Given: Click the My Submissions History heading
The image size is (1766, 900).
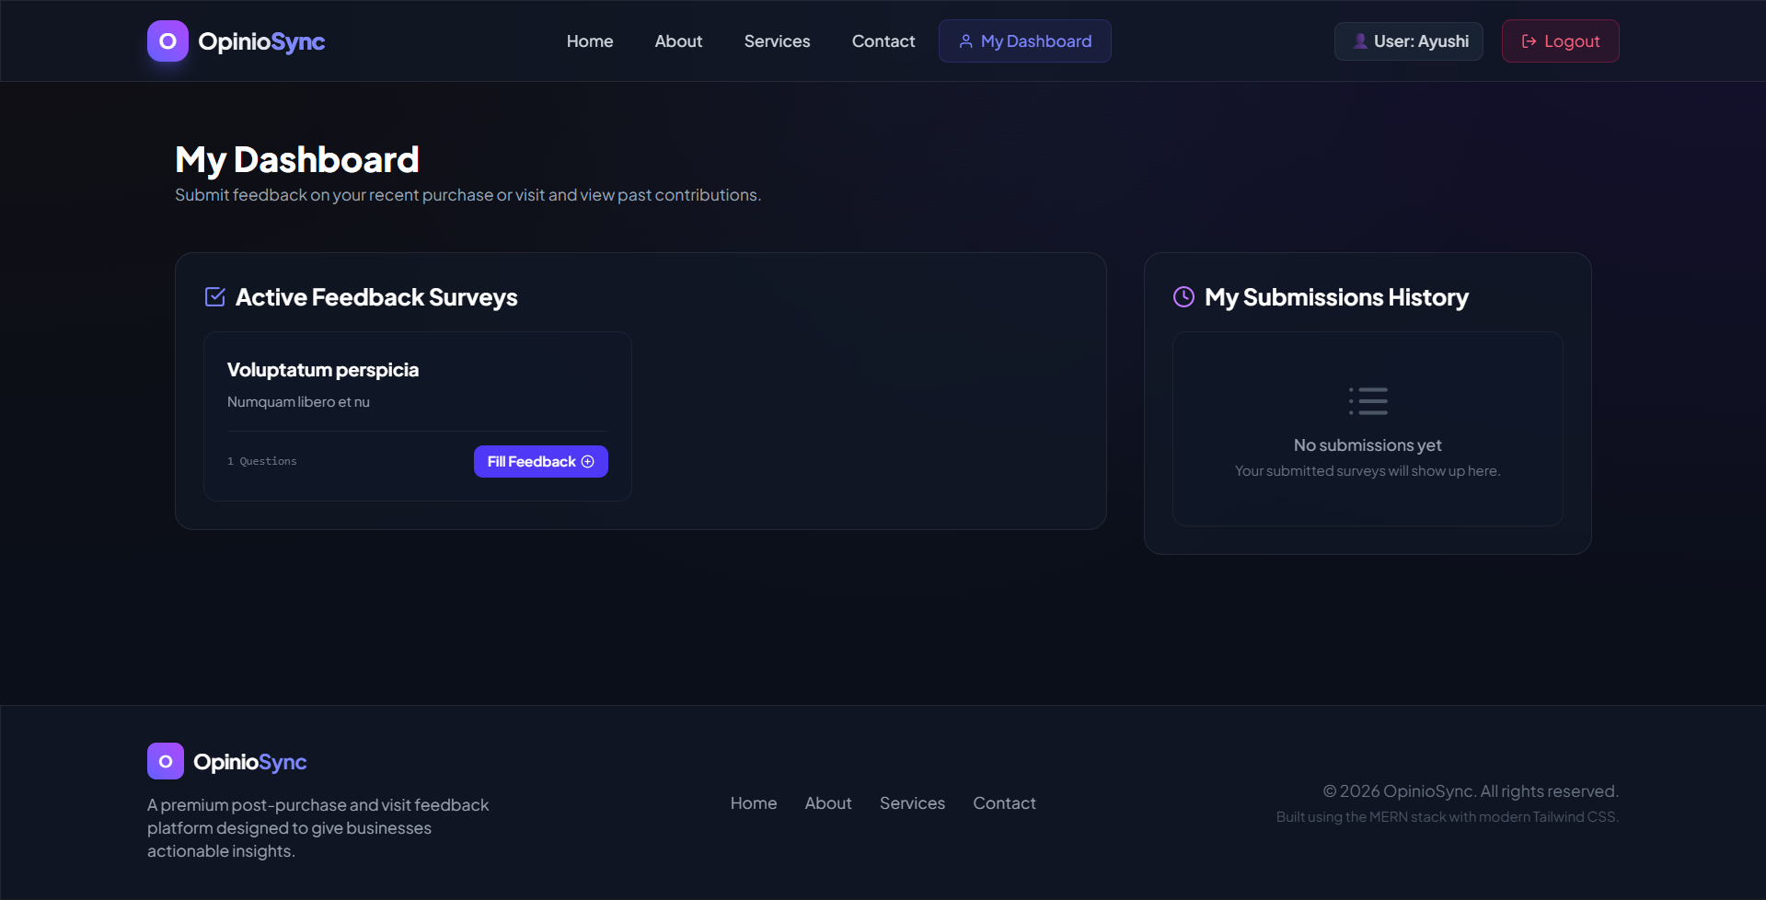Looking at the screenshot, I should click(x=1336, y=297).
